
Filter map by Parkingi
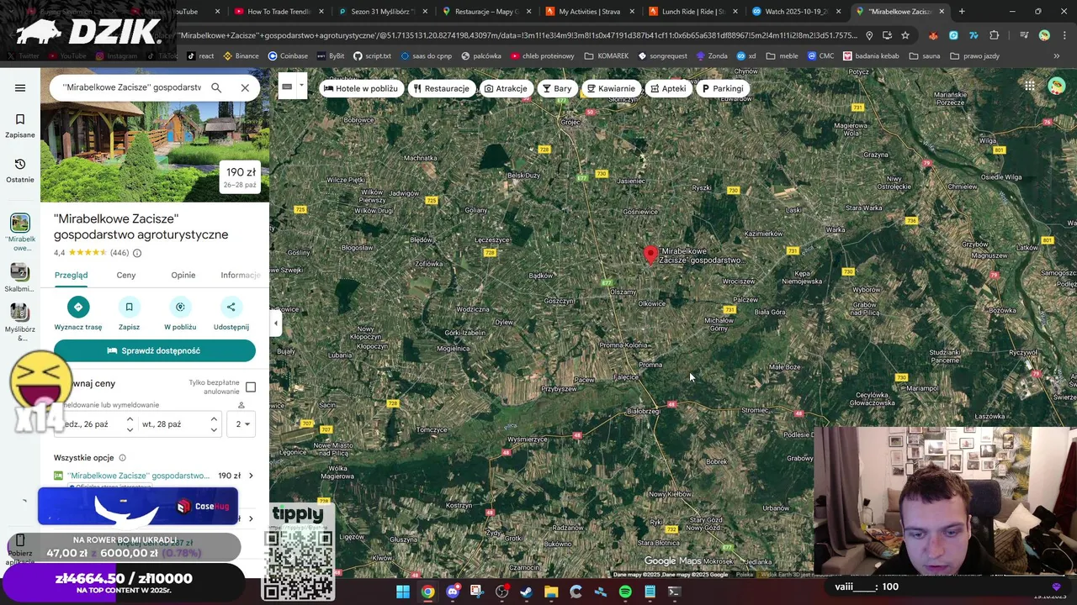pos(723,88)
